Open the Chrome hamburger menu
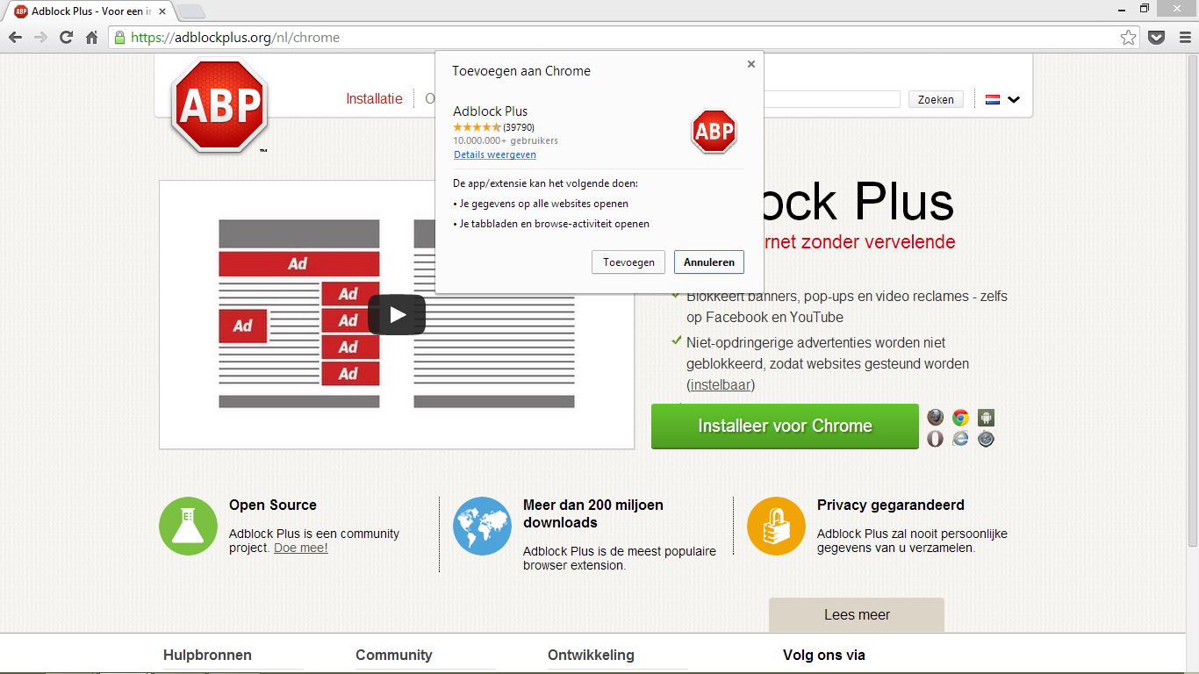The image size is (1199, 674). (x=1183, y=38)
